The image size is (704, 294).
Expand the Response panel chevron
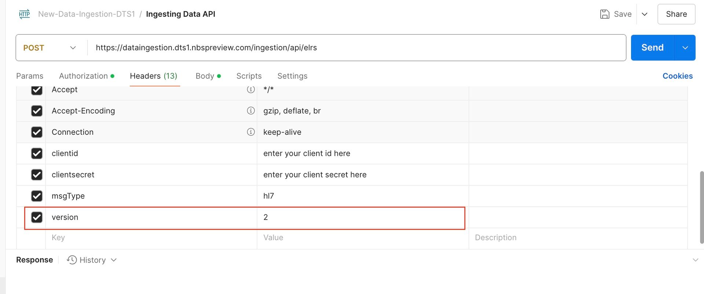tap(695, 260)
